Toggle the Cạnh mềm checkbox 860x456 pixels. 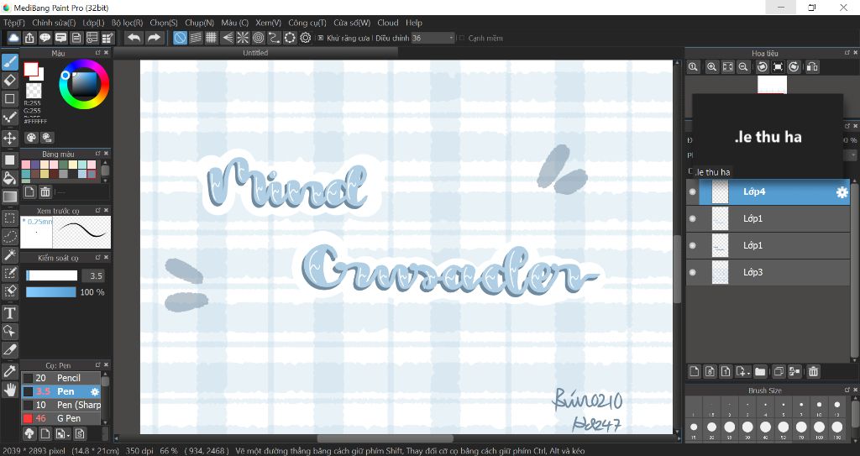click(462, 38)
